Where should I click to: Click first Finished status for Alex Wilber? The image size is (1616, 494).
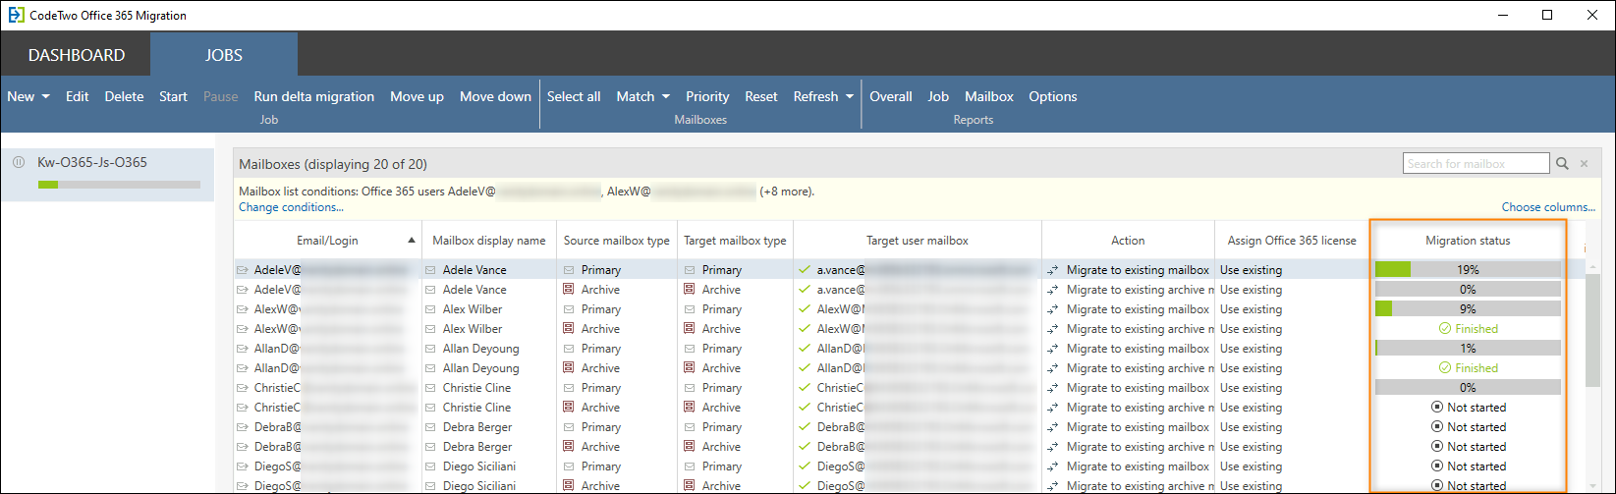pyautogui.click(x=1468, y=329)
